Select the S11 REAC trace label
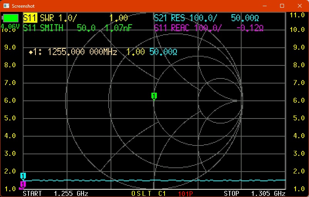309x197 pixels. (172, 28)
